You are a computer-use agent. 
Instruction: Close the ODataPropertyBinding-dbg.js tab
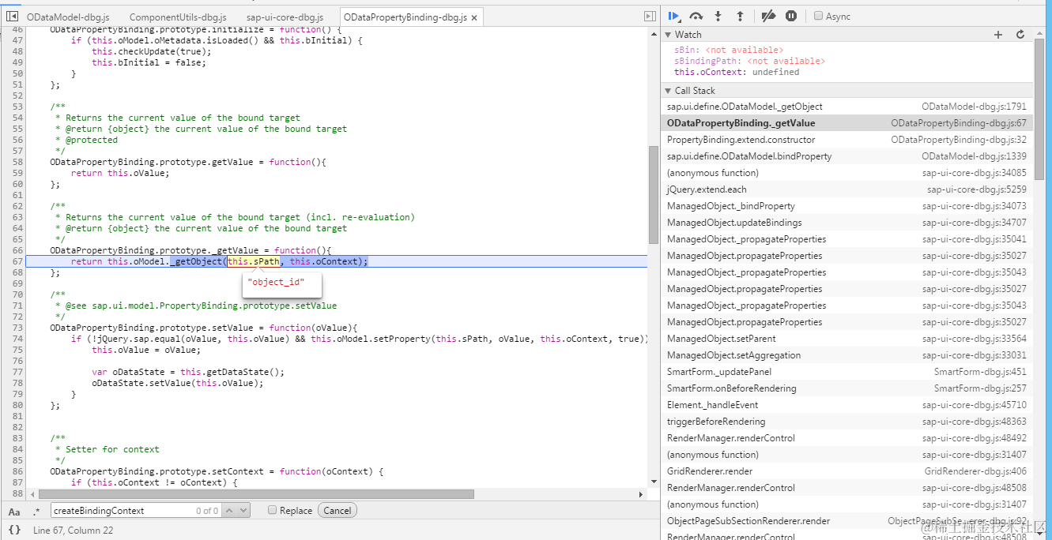473,17
